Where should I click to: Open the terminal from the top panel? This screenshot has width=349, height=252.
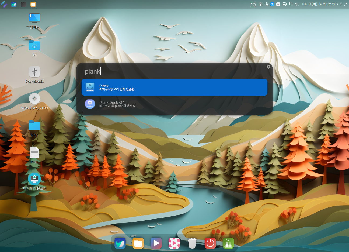(x=23, y=4)
